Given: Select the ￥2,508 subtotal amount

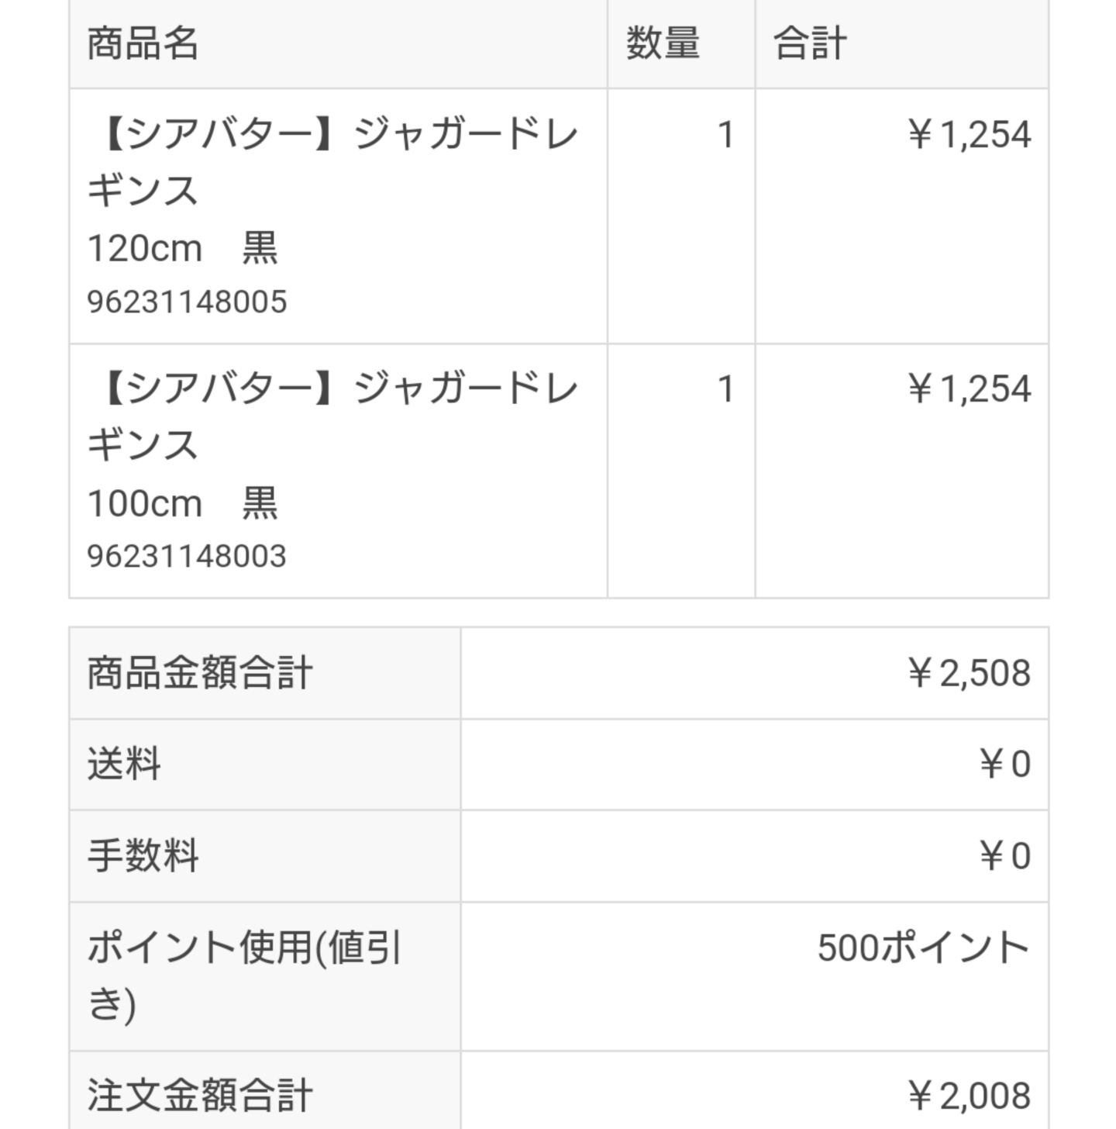Looking at the screenshot, I should (x=969, y=673).
